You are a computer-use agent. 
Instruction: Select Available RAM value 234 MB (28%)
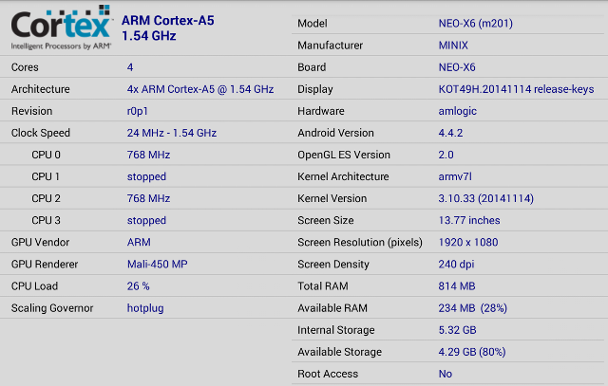tap(473, 308)
